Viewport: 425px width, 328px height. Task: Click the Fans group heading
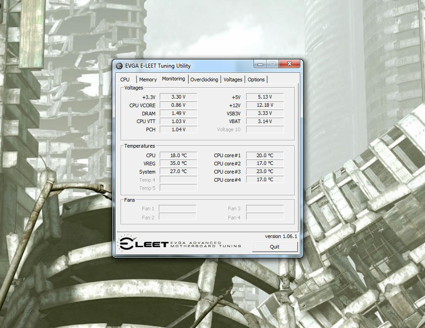130,200
